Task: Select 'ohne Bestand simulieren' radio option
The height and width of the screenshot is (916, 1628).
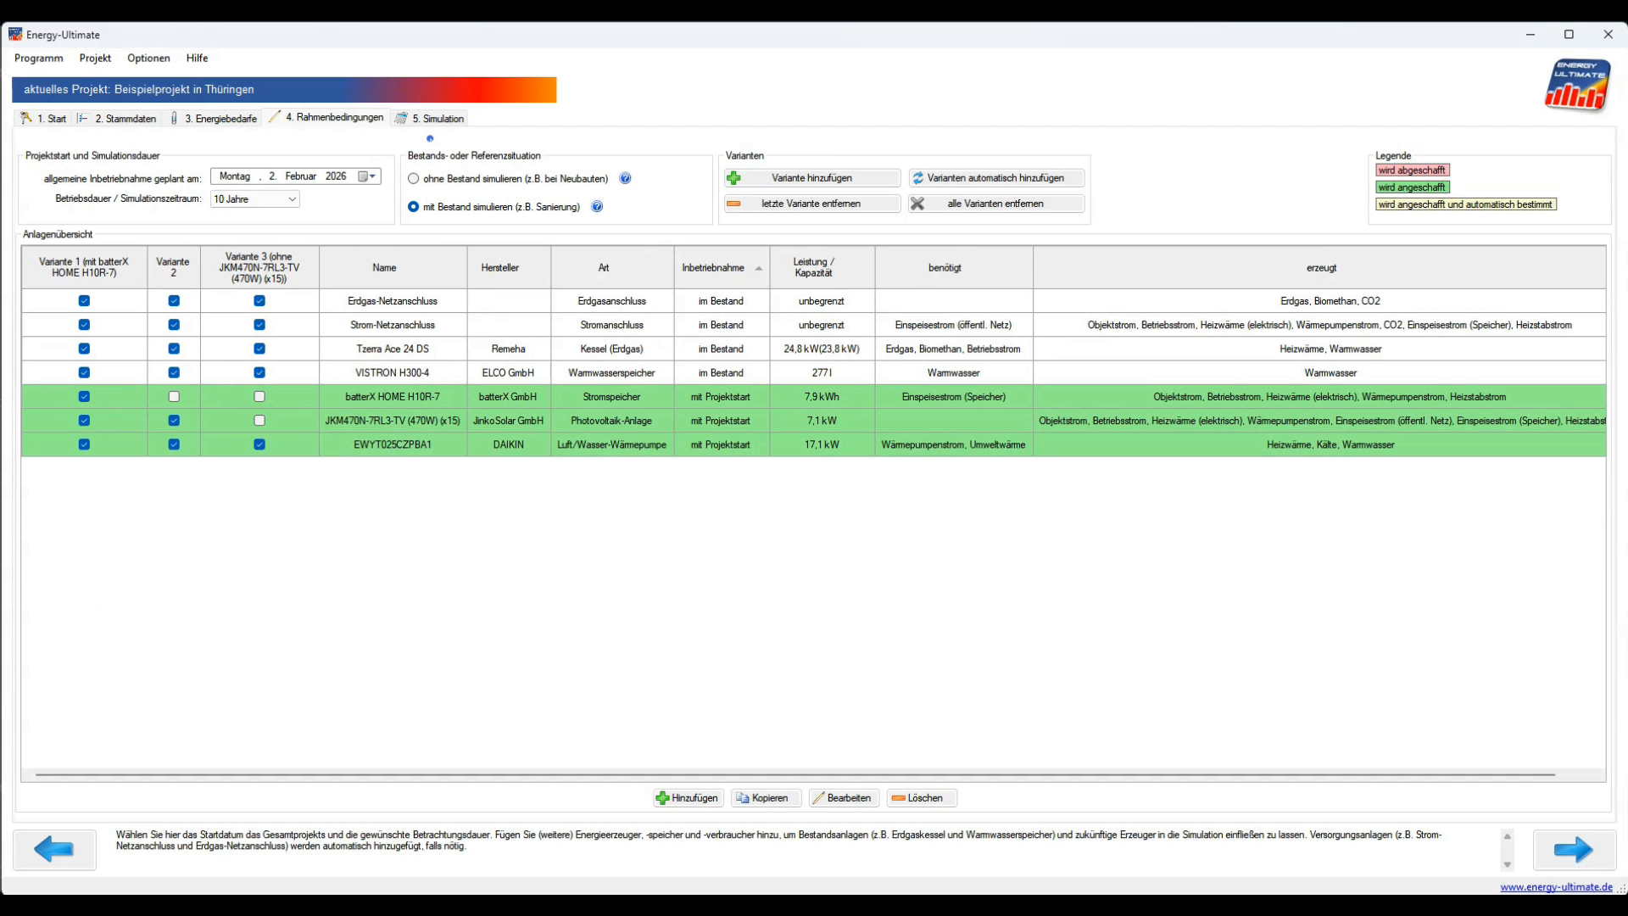Action: [x=414, y=179]
